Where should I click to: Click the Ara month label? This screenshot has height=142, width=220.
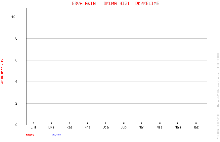[88, 127]
